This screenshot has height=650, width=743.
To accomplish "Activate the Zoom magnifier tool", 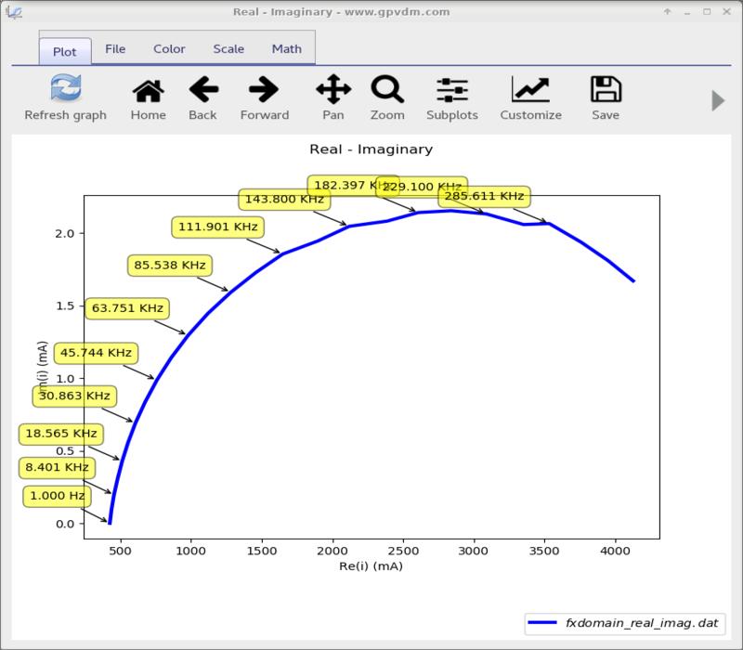I will pos(386,91).
